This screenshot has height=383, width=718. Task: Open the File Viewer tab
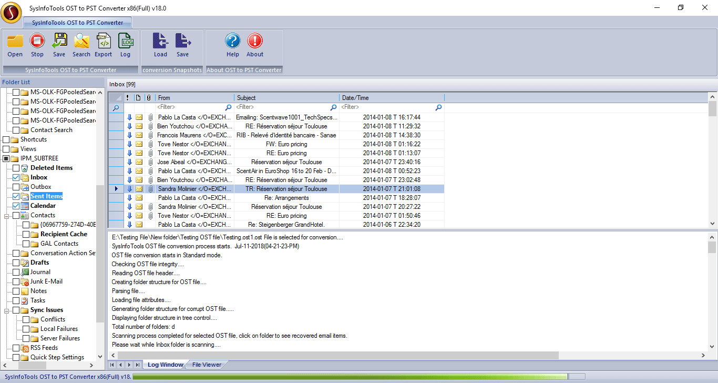pyautogui.click(x=207, y=365)
